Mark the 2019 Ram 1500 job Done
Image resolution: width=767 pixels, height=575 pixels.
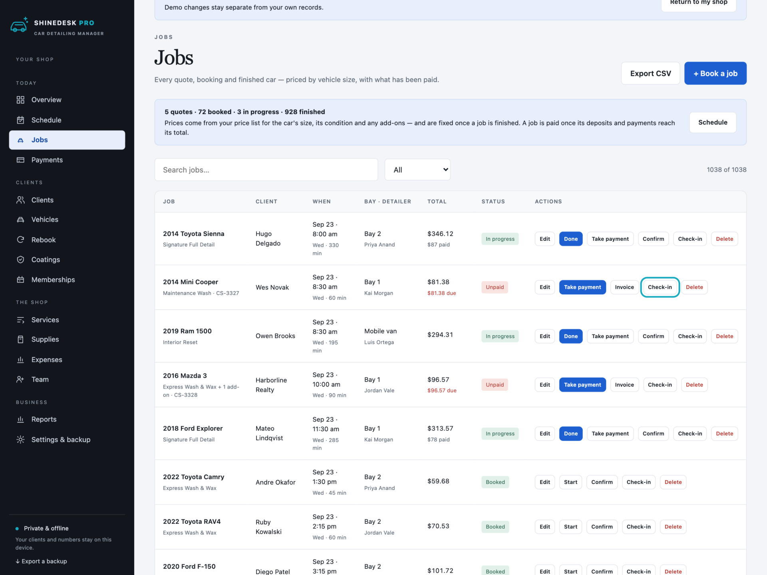[x=570, y=336]
